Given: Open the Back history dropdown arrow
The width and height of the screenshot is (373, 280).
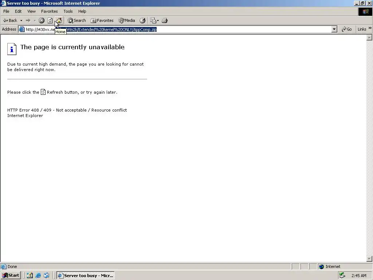Looking at the screenshot, I should (x=21, y=20).
